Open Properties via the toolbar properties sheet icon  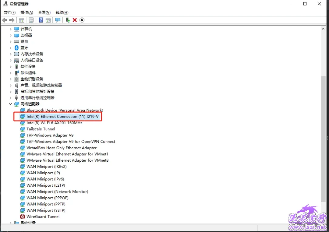pyautogui.click(x=31, y=20)
